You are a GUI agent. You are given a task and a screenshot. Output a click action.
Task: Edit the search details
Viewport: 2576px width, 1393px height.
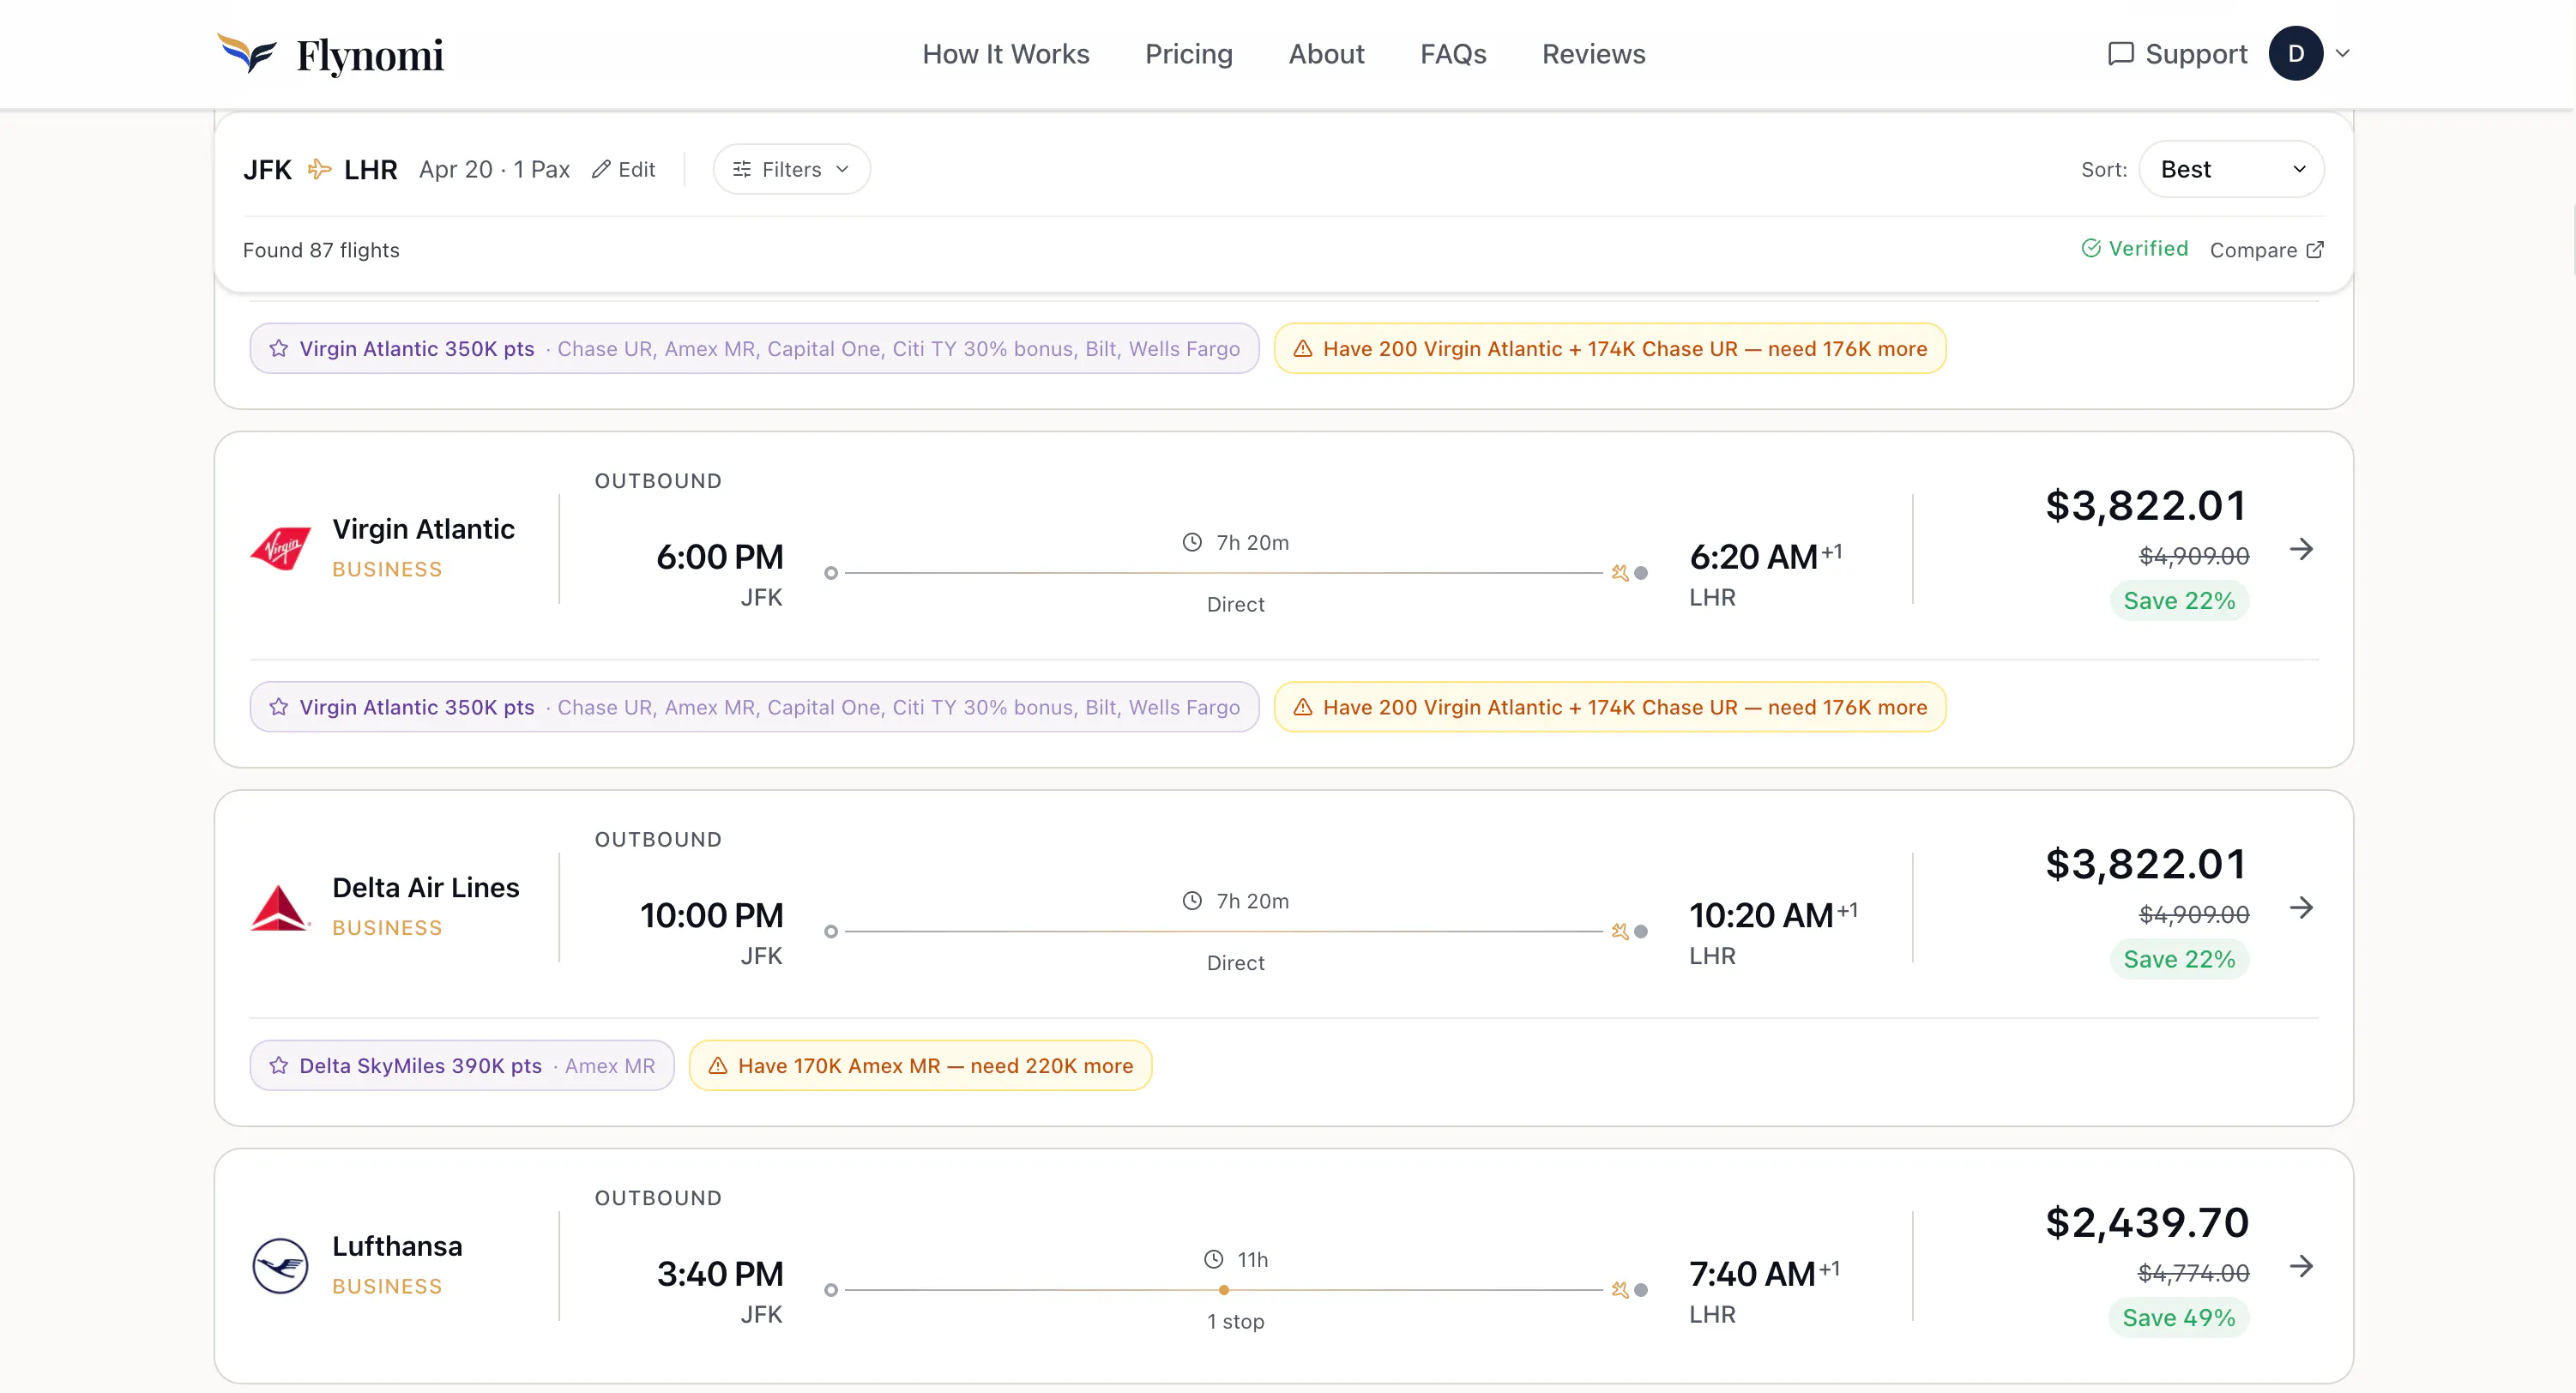(x=623, y=169)
